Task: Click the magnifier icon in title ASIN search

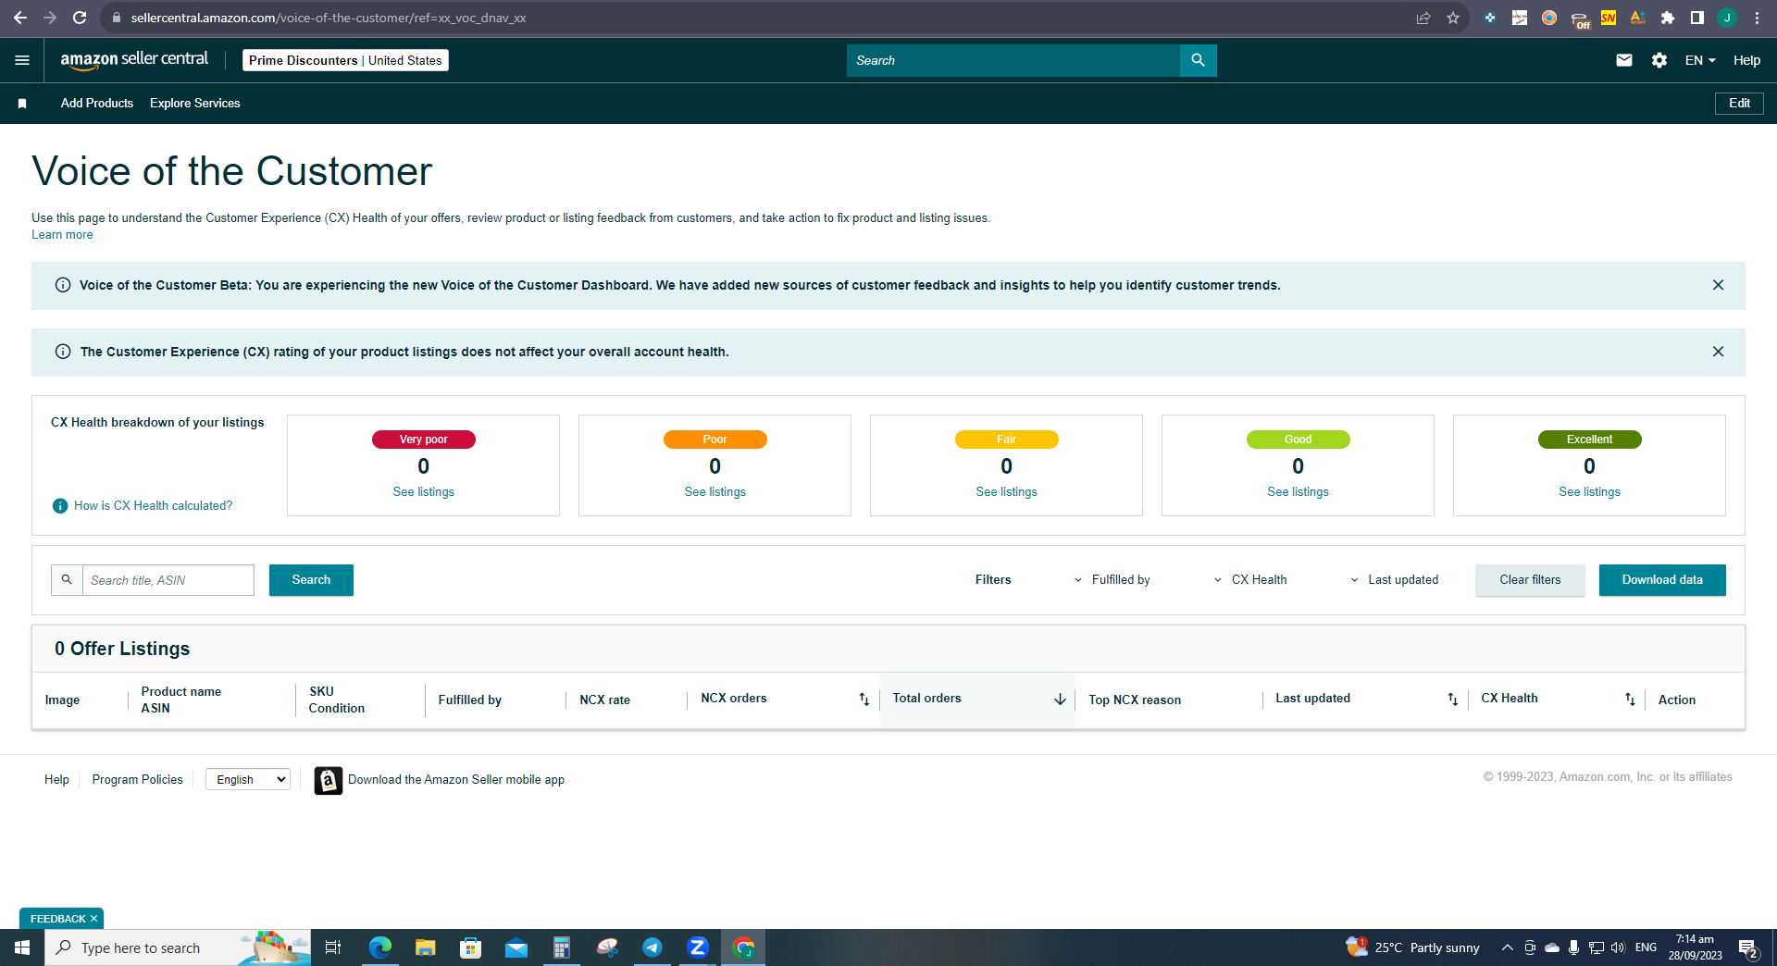Action: 67,579
